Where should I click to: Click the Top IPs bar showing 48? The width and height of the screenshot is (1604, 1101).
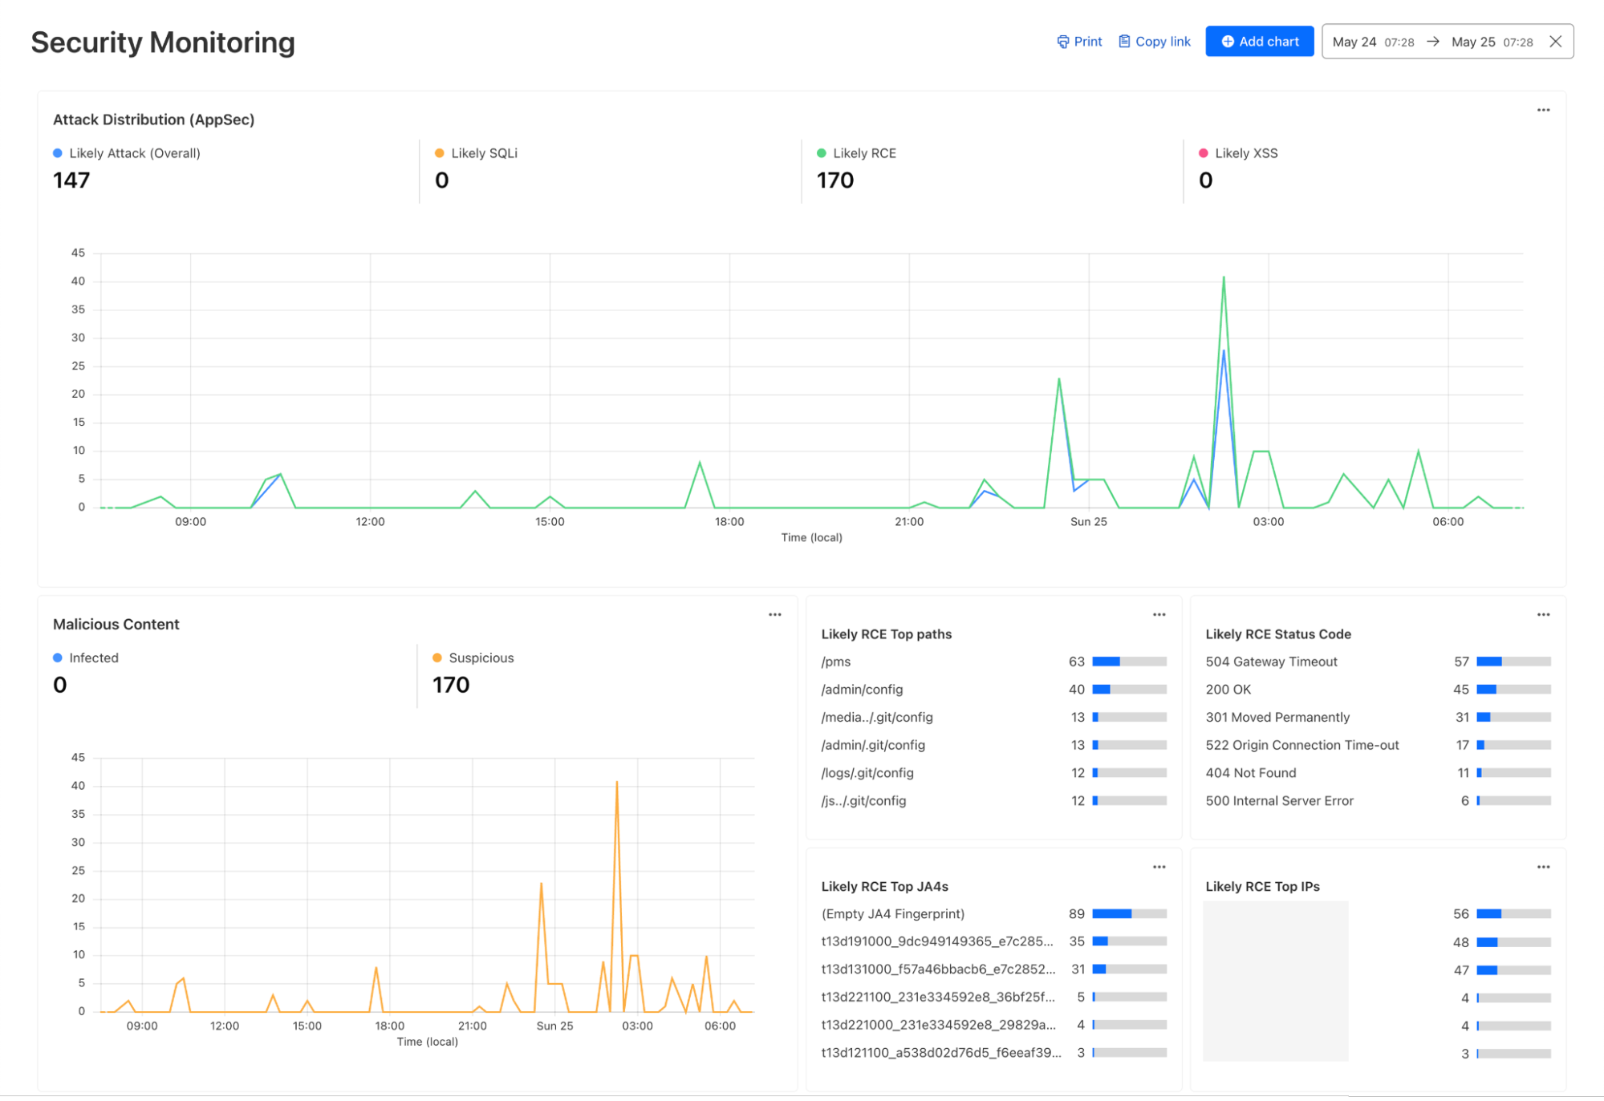(x=1513, y=942)
